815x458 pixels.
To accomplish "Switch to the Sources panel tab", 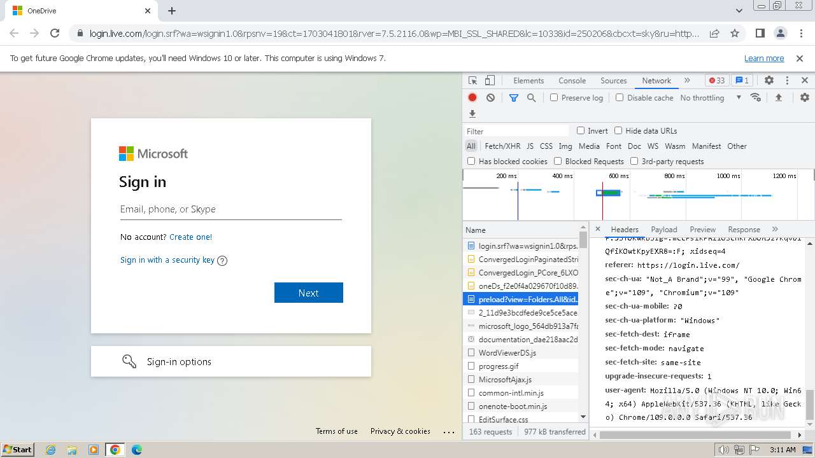I will point(614,81).
